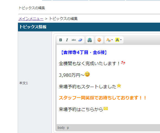Apply italic formatting with the I icon

point(67,40)
